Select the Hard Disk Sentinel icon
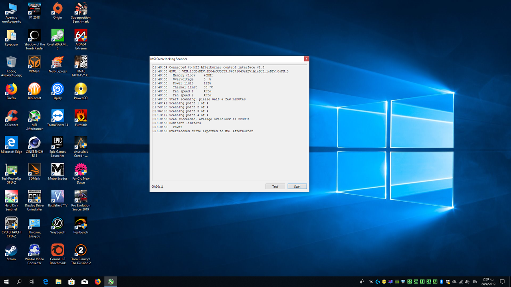This screenshot has height=287, width=511. pyautogui.click(x=11, y=200)
